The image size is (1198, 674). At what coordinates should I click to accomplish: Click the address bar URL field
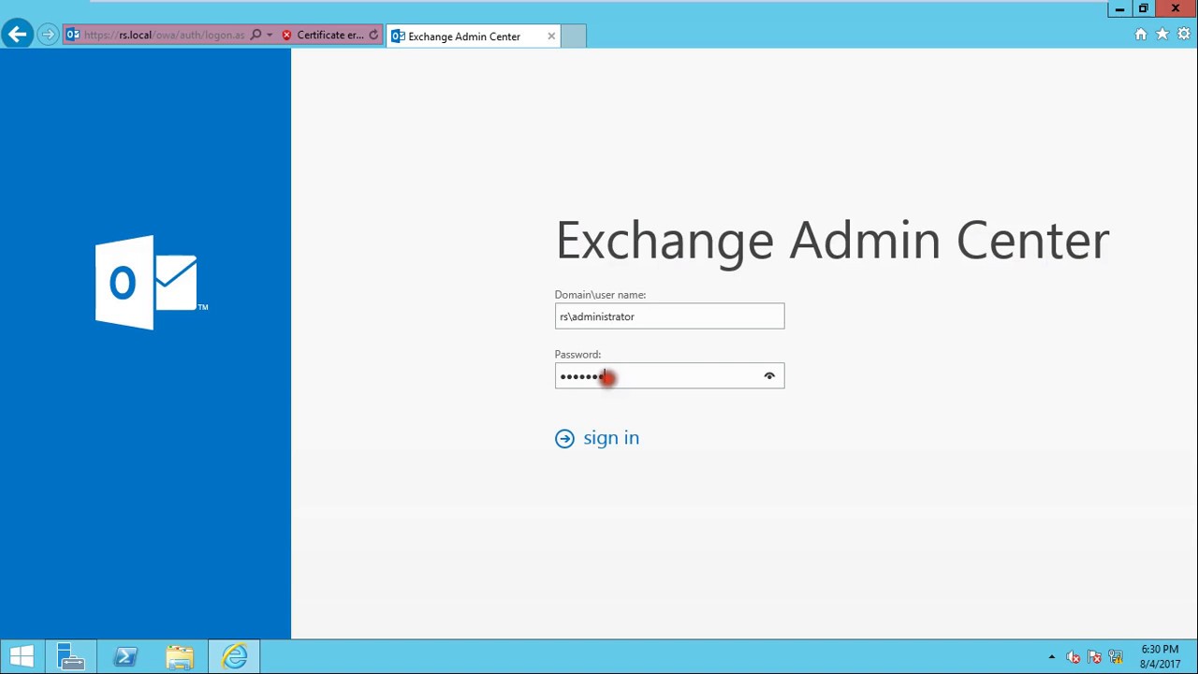click(164, 36)
